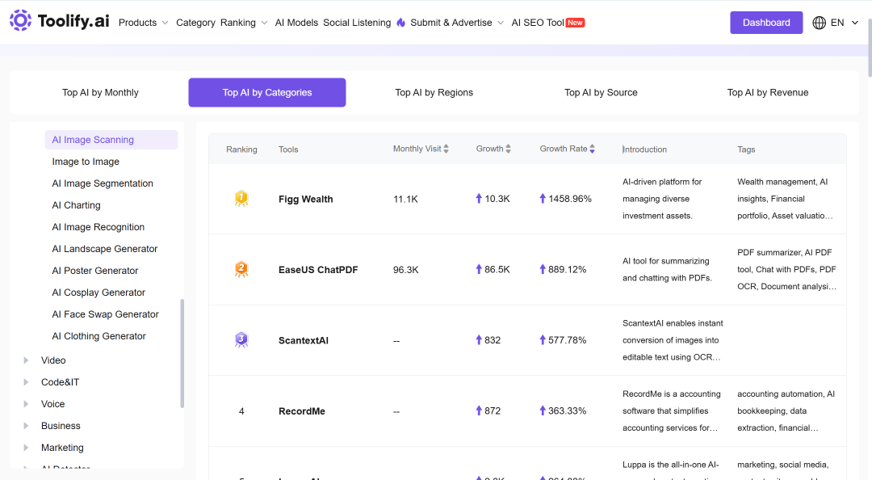Open the Ranking dropdown menu
Viewport: 872px width, 480px height.
(x=244, y=23)
